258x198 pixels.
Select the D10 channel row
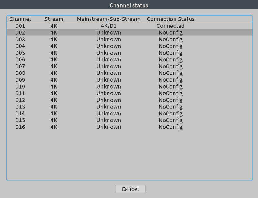tap(20, 87)
